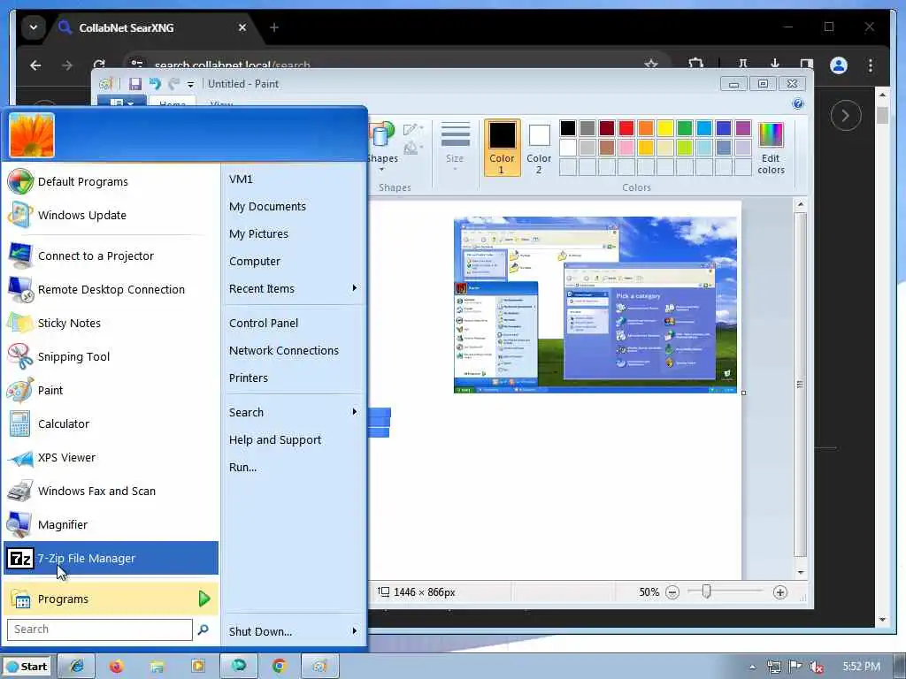This screenshot has width=906, height=679.
Task: Click the Start button
Action: coord(27,667)
